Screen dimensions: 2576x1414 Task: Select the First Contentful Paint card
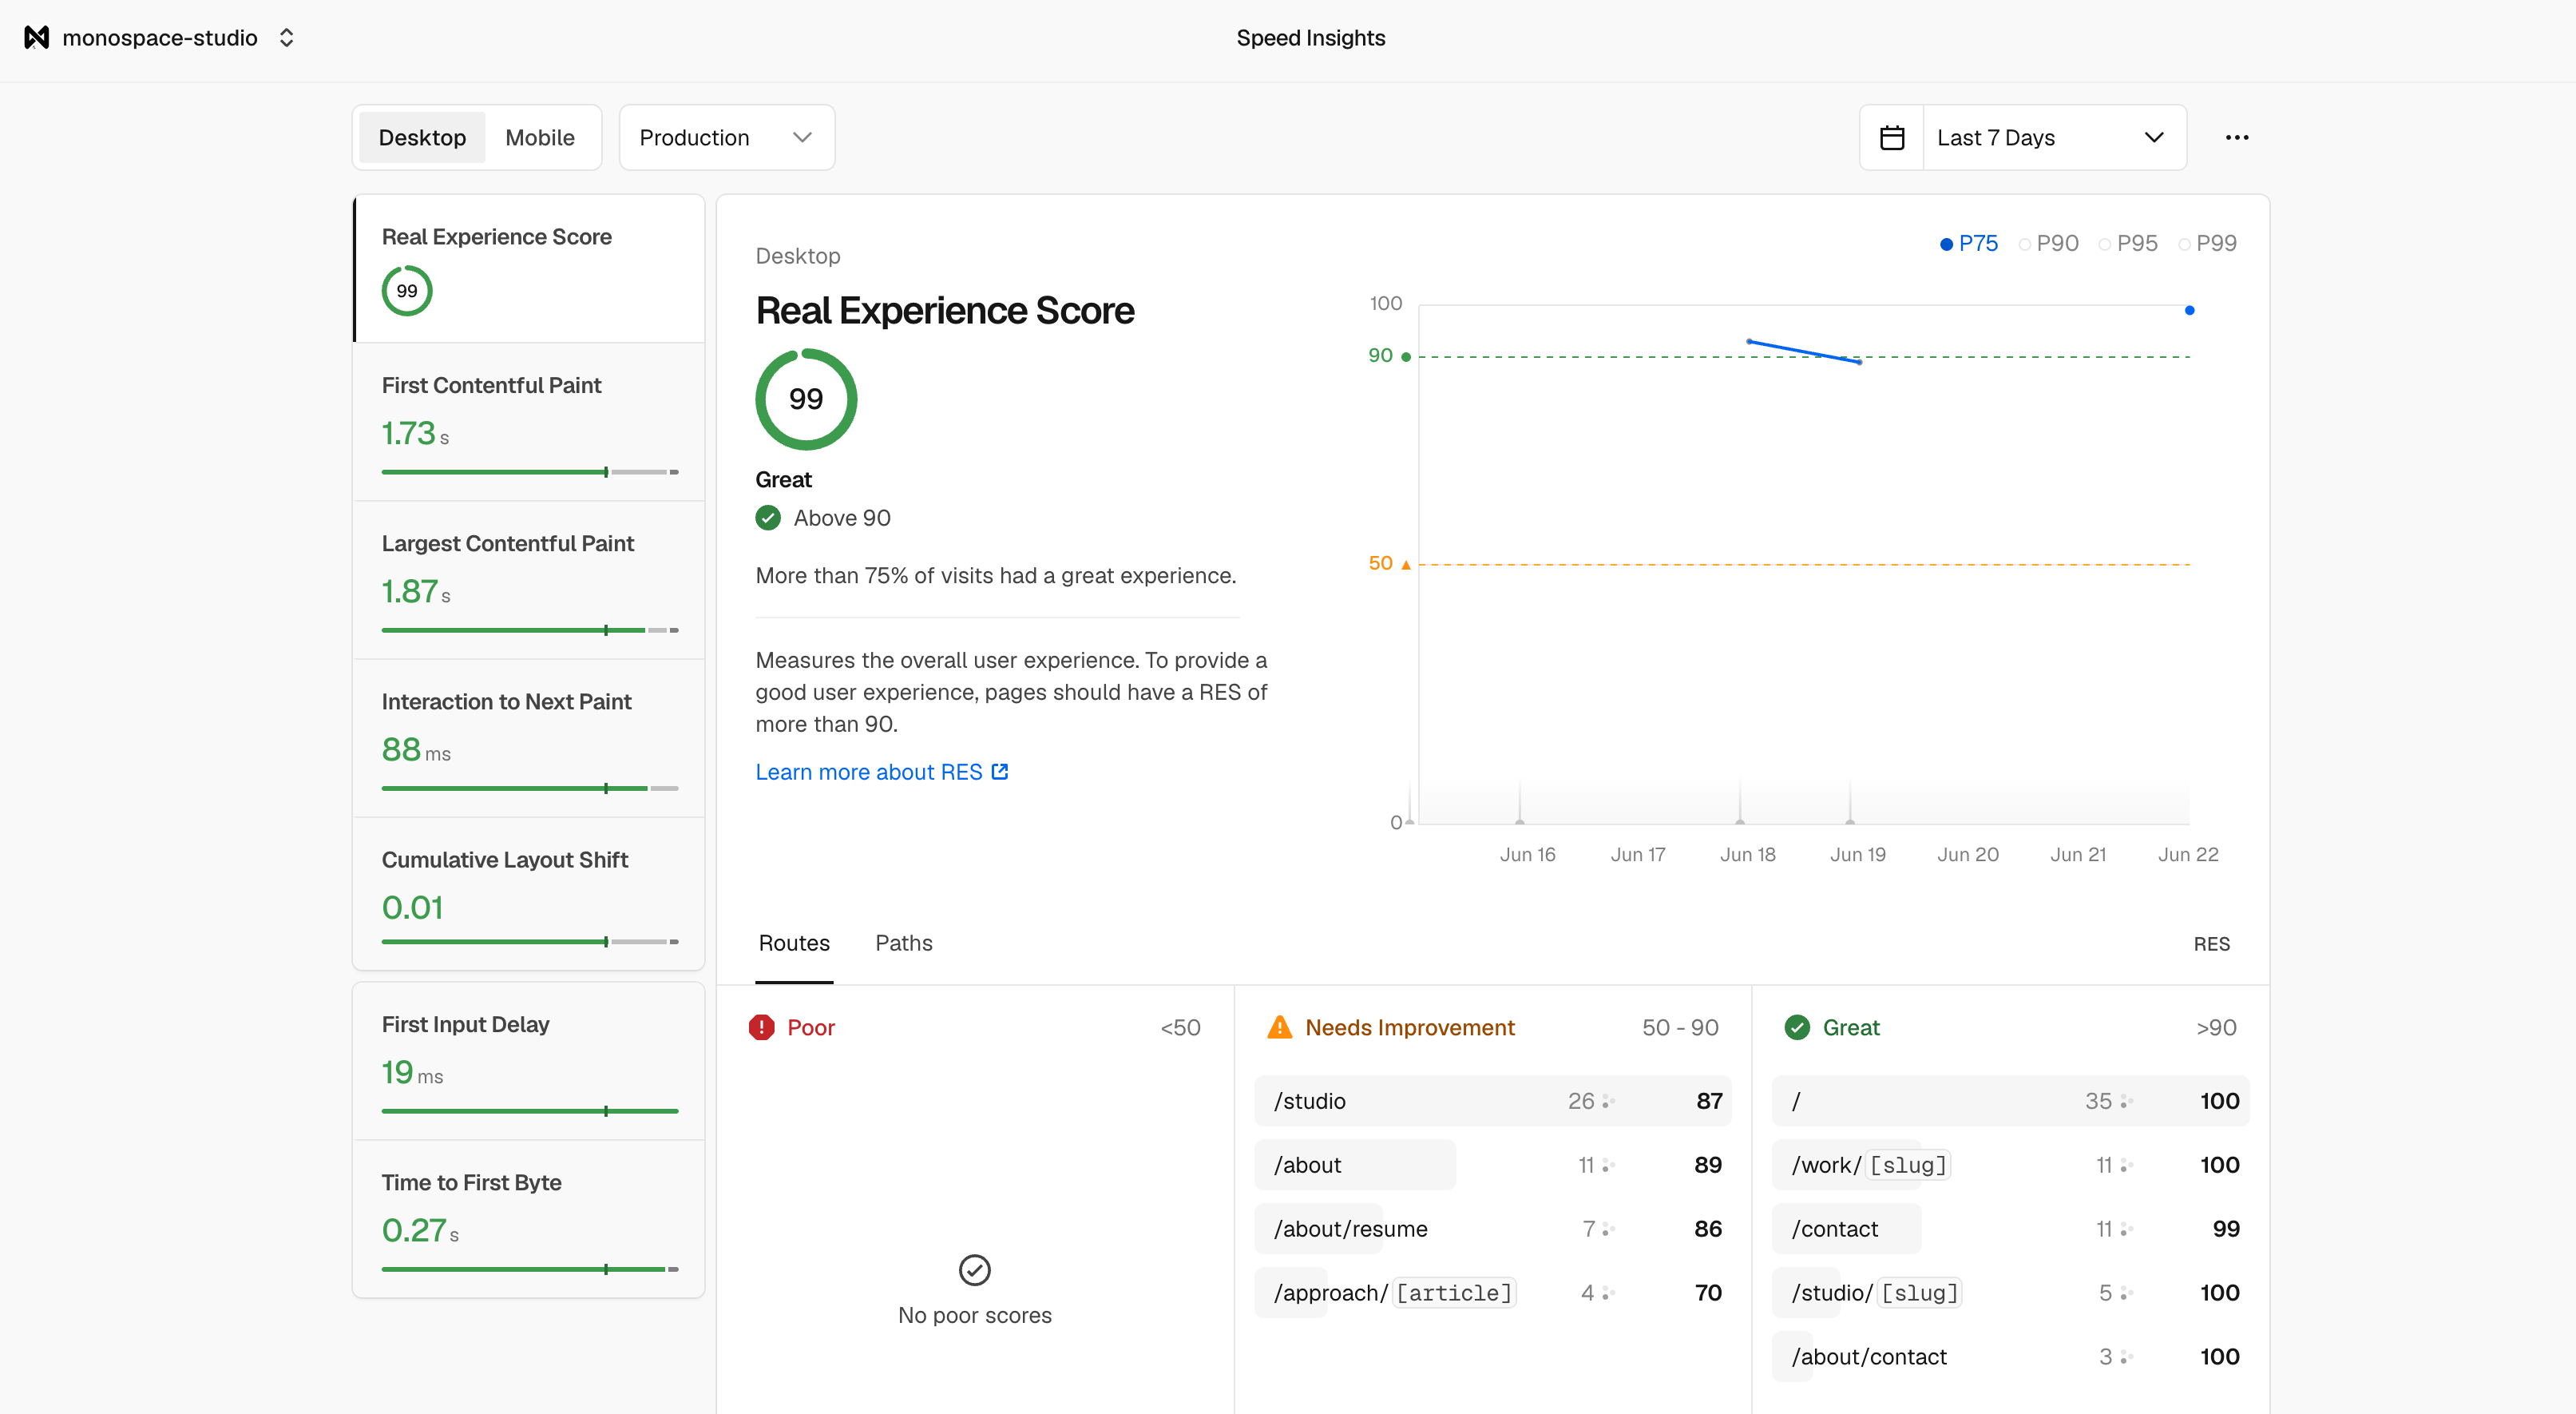(529, 423)
